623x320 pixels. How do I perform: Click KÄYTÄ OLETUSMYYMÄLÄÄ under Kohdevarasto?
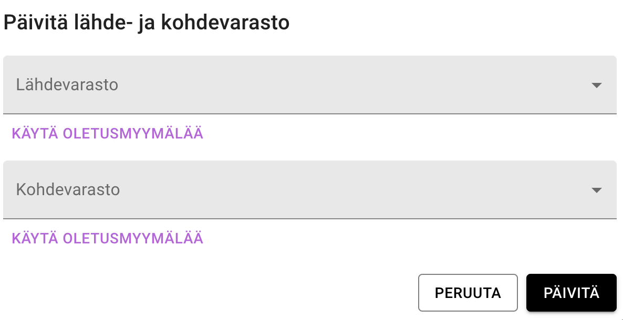(x=108, y=239)
